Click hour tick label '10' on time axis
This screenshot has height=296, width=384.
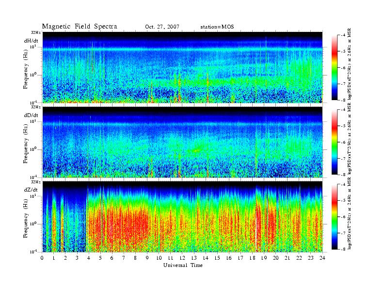pyautogui.click(x=159, y=258)
